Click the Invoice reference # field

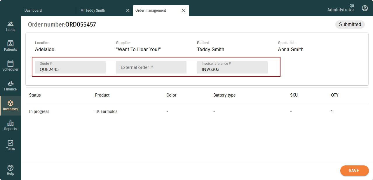pos(232,67)
